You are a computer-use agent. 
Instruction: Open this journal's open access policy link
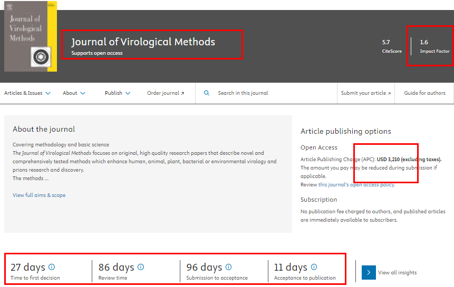(x=356, y=185)
